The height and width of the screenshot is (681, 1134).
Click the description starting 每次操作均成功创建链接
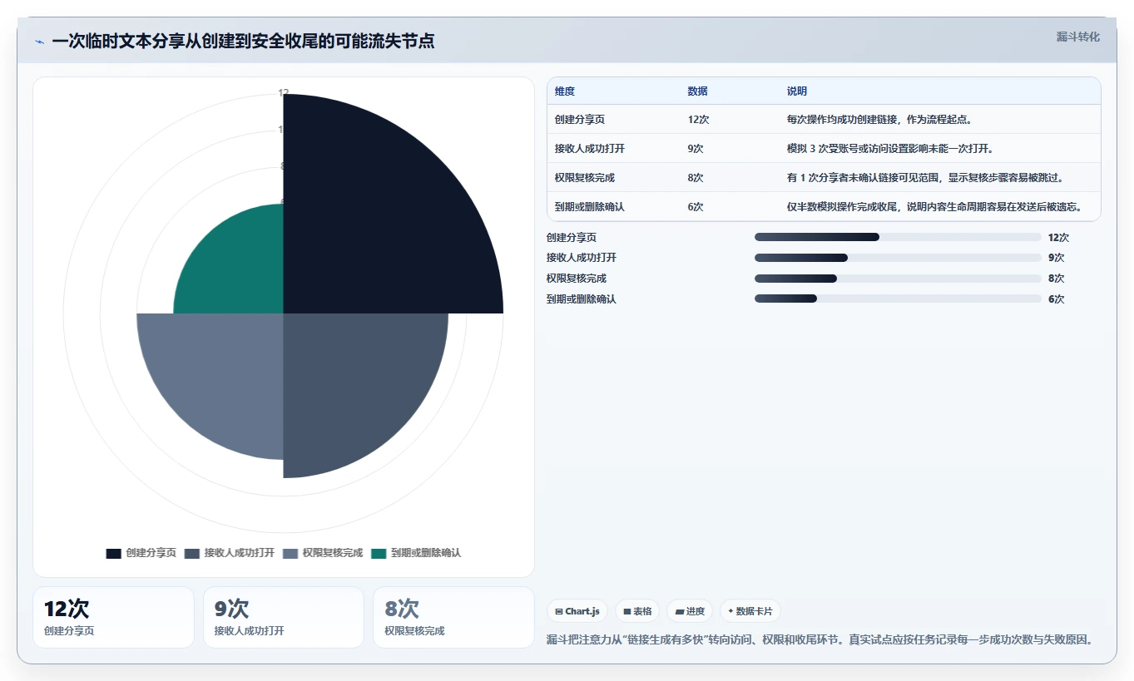[x=880, y=120]
